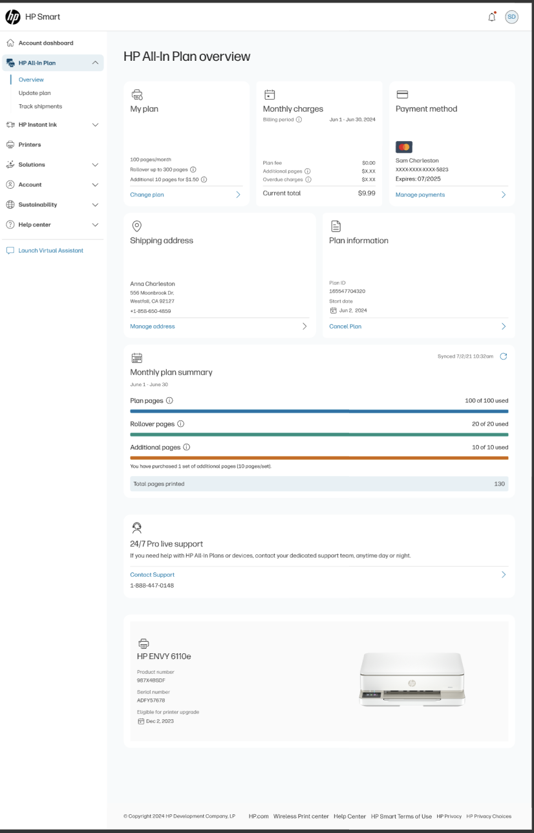Click the HP ENVY 6110e printer image

click(412, 679)
